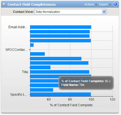Viewport: 121px width, 115px height.
Task: Collapse the Contact Field Completeness panel
Action: [4, 4]
